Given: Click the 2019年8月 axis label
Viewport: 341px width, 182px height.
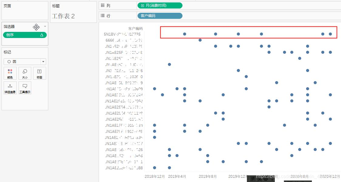Looking at the screenshot, I should [208, 176].
